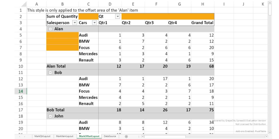The image size is (279, 139).
Task: Click the description text in row 1
Action: click(x=82, y=10)
